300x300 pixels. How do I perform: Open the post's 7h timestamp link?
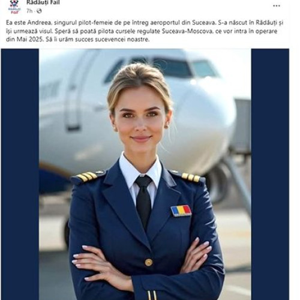[x=29, y=11]
